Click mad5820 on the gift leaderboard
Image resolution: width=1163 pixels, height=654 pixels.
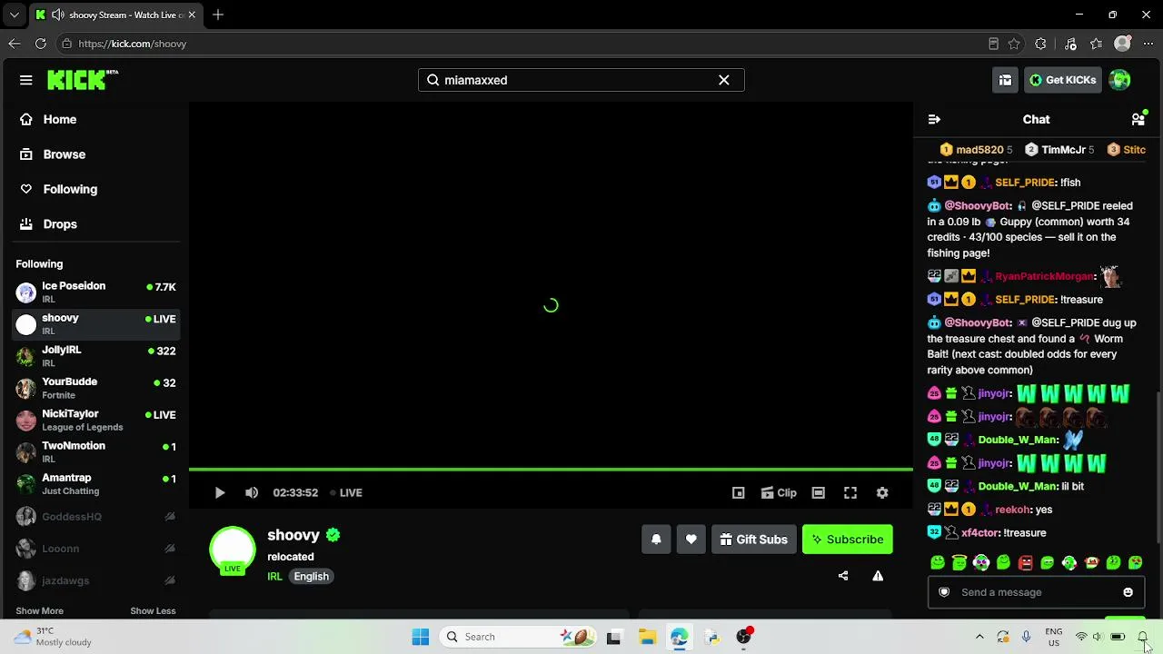point(977,150)
